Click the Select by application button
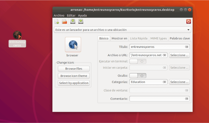The image size is (209, 123). [74, 83]
